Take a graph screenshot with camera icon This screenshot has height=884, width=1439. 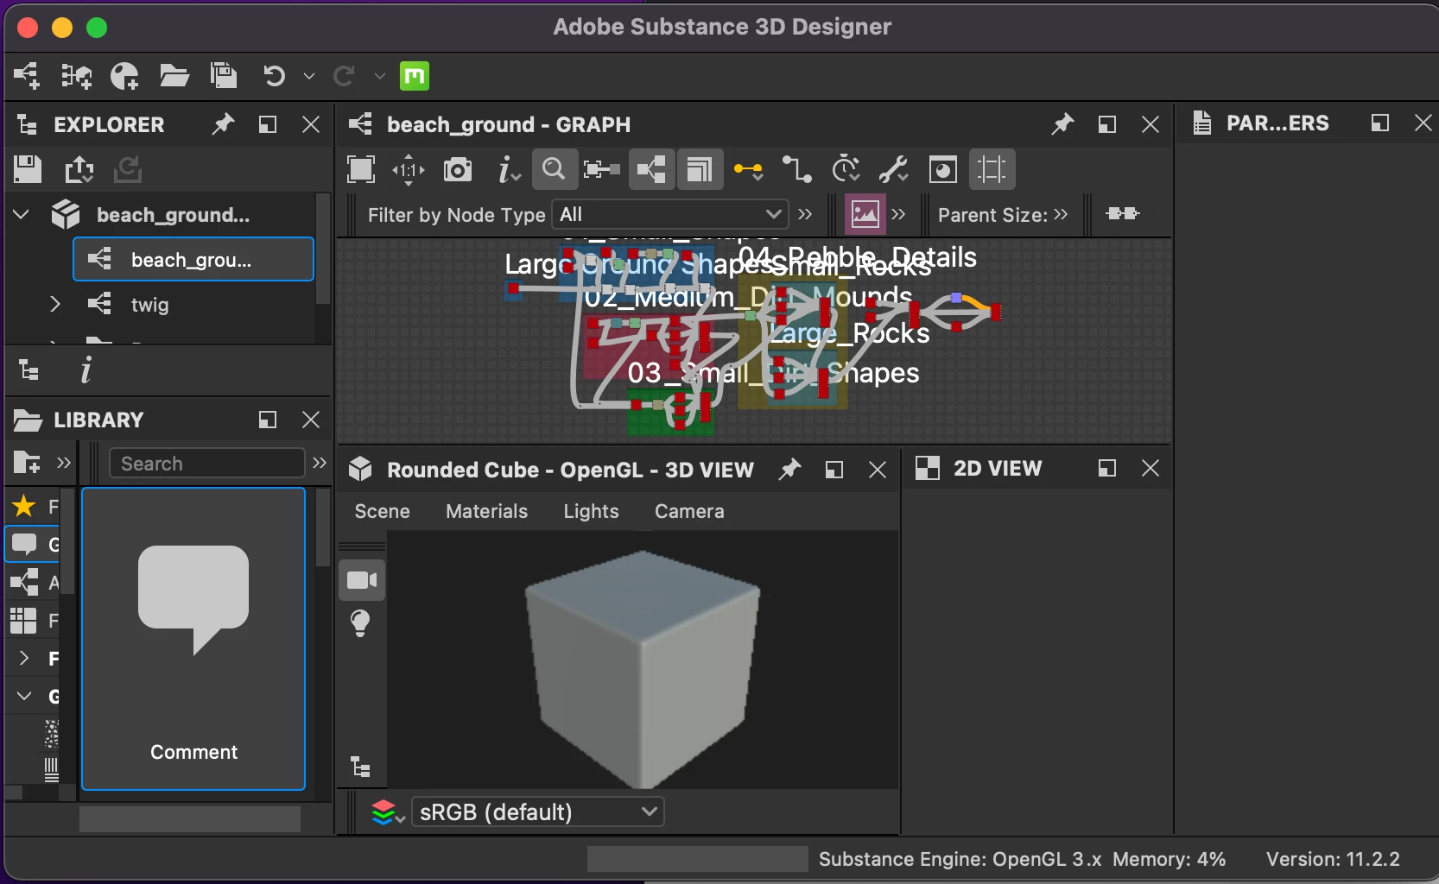point(458,169)
